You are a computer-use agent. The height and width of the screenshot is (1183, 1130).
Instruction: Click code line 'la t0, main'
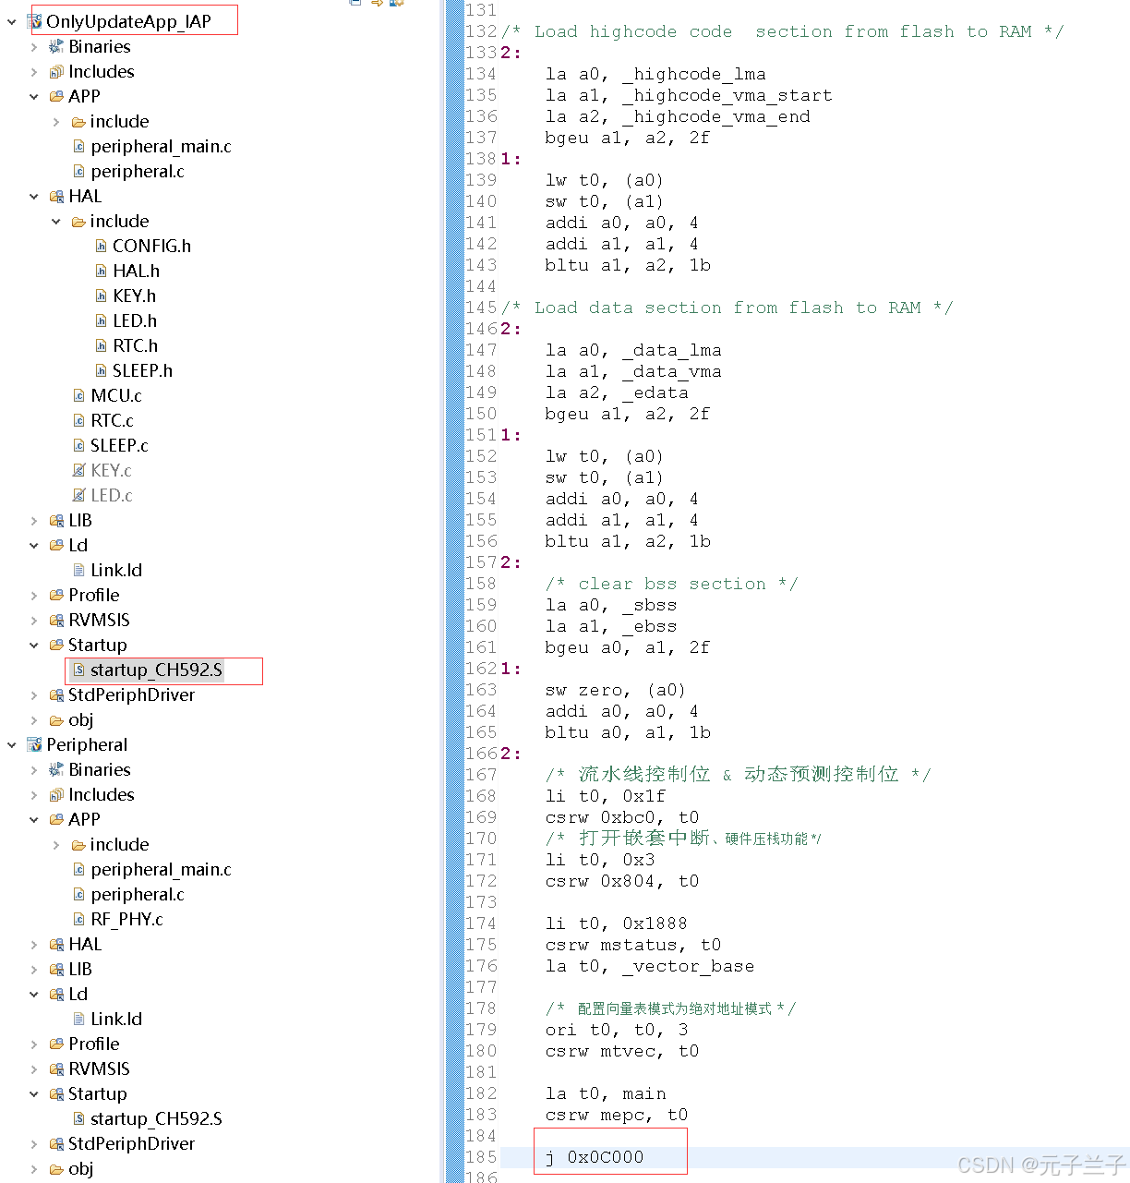click(x=606, y=1093)
